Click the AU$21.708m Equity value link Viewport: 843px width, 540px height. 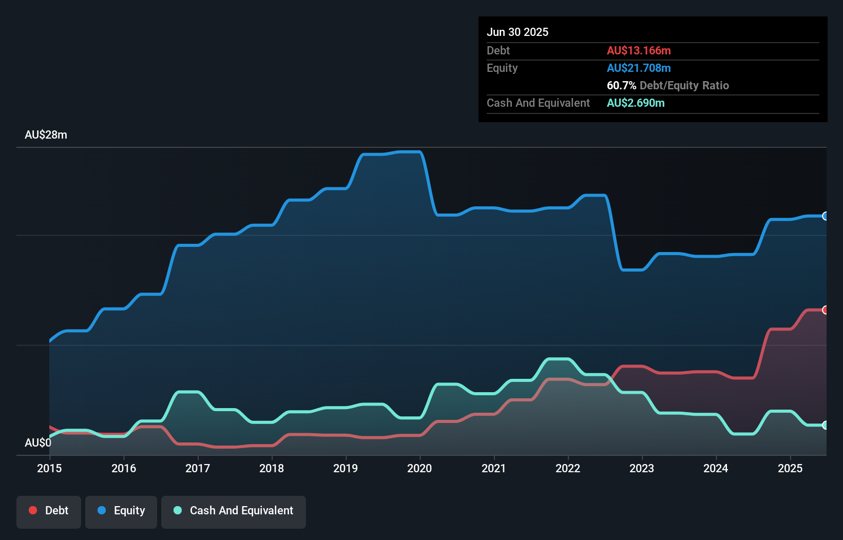[x=639, y=67]
